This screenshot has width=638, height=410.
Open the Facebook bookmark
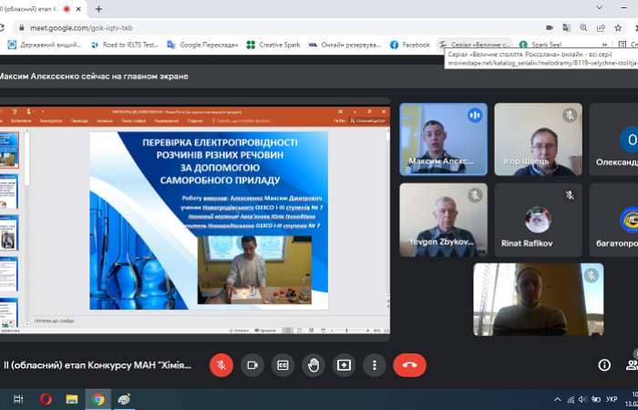click(409, 44)
